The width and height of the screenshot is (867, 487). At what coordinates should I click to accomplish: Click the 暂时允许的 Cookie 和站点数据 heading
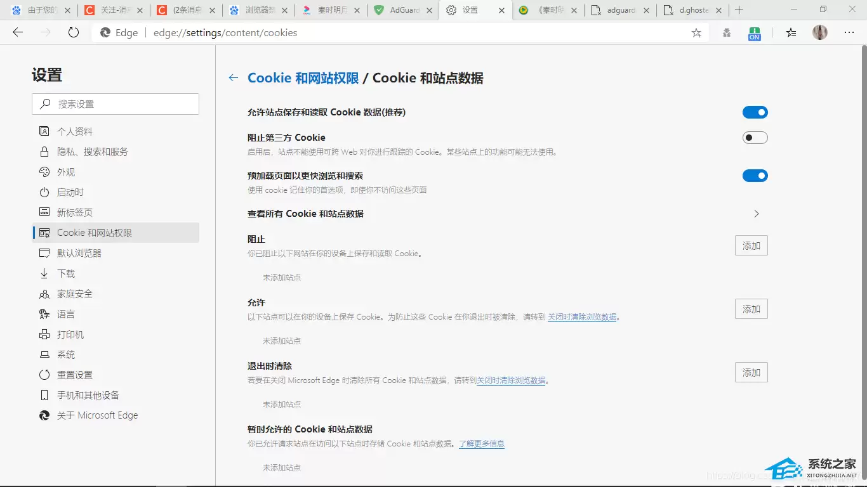[310, 429]
